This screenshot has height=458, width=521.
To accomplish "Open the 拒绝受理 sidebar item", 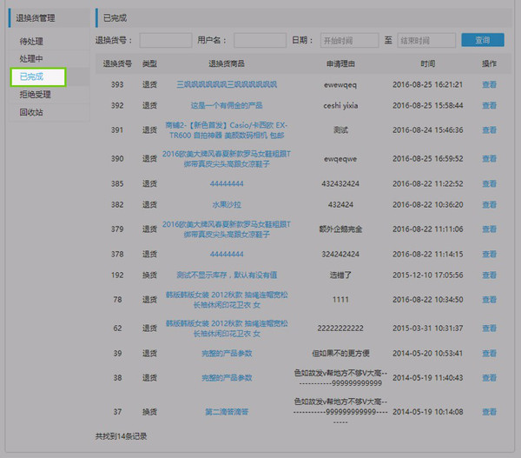I will (36, 95).
